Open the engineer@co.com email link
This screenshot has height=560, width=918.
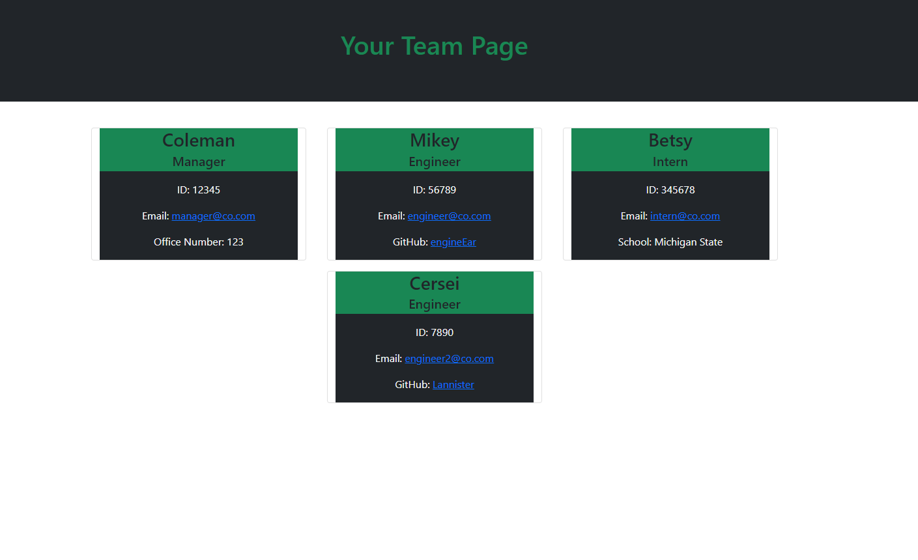449,216
